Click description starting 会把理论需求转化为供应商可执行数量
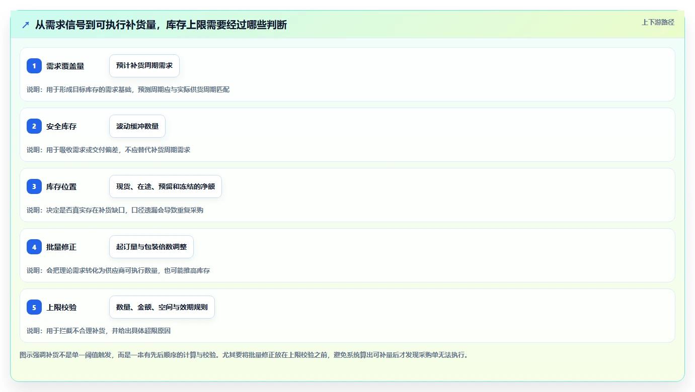The image size is (695, 392). coord(118,270)
